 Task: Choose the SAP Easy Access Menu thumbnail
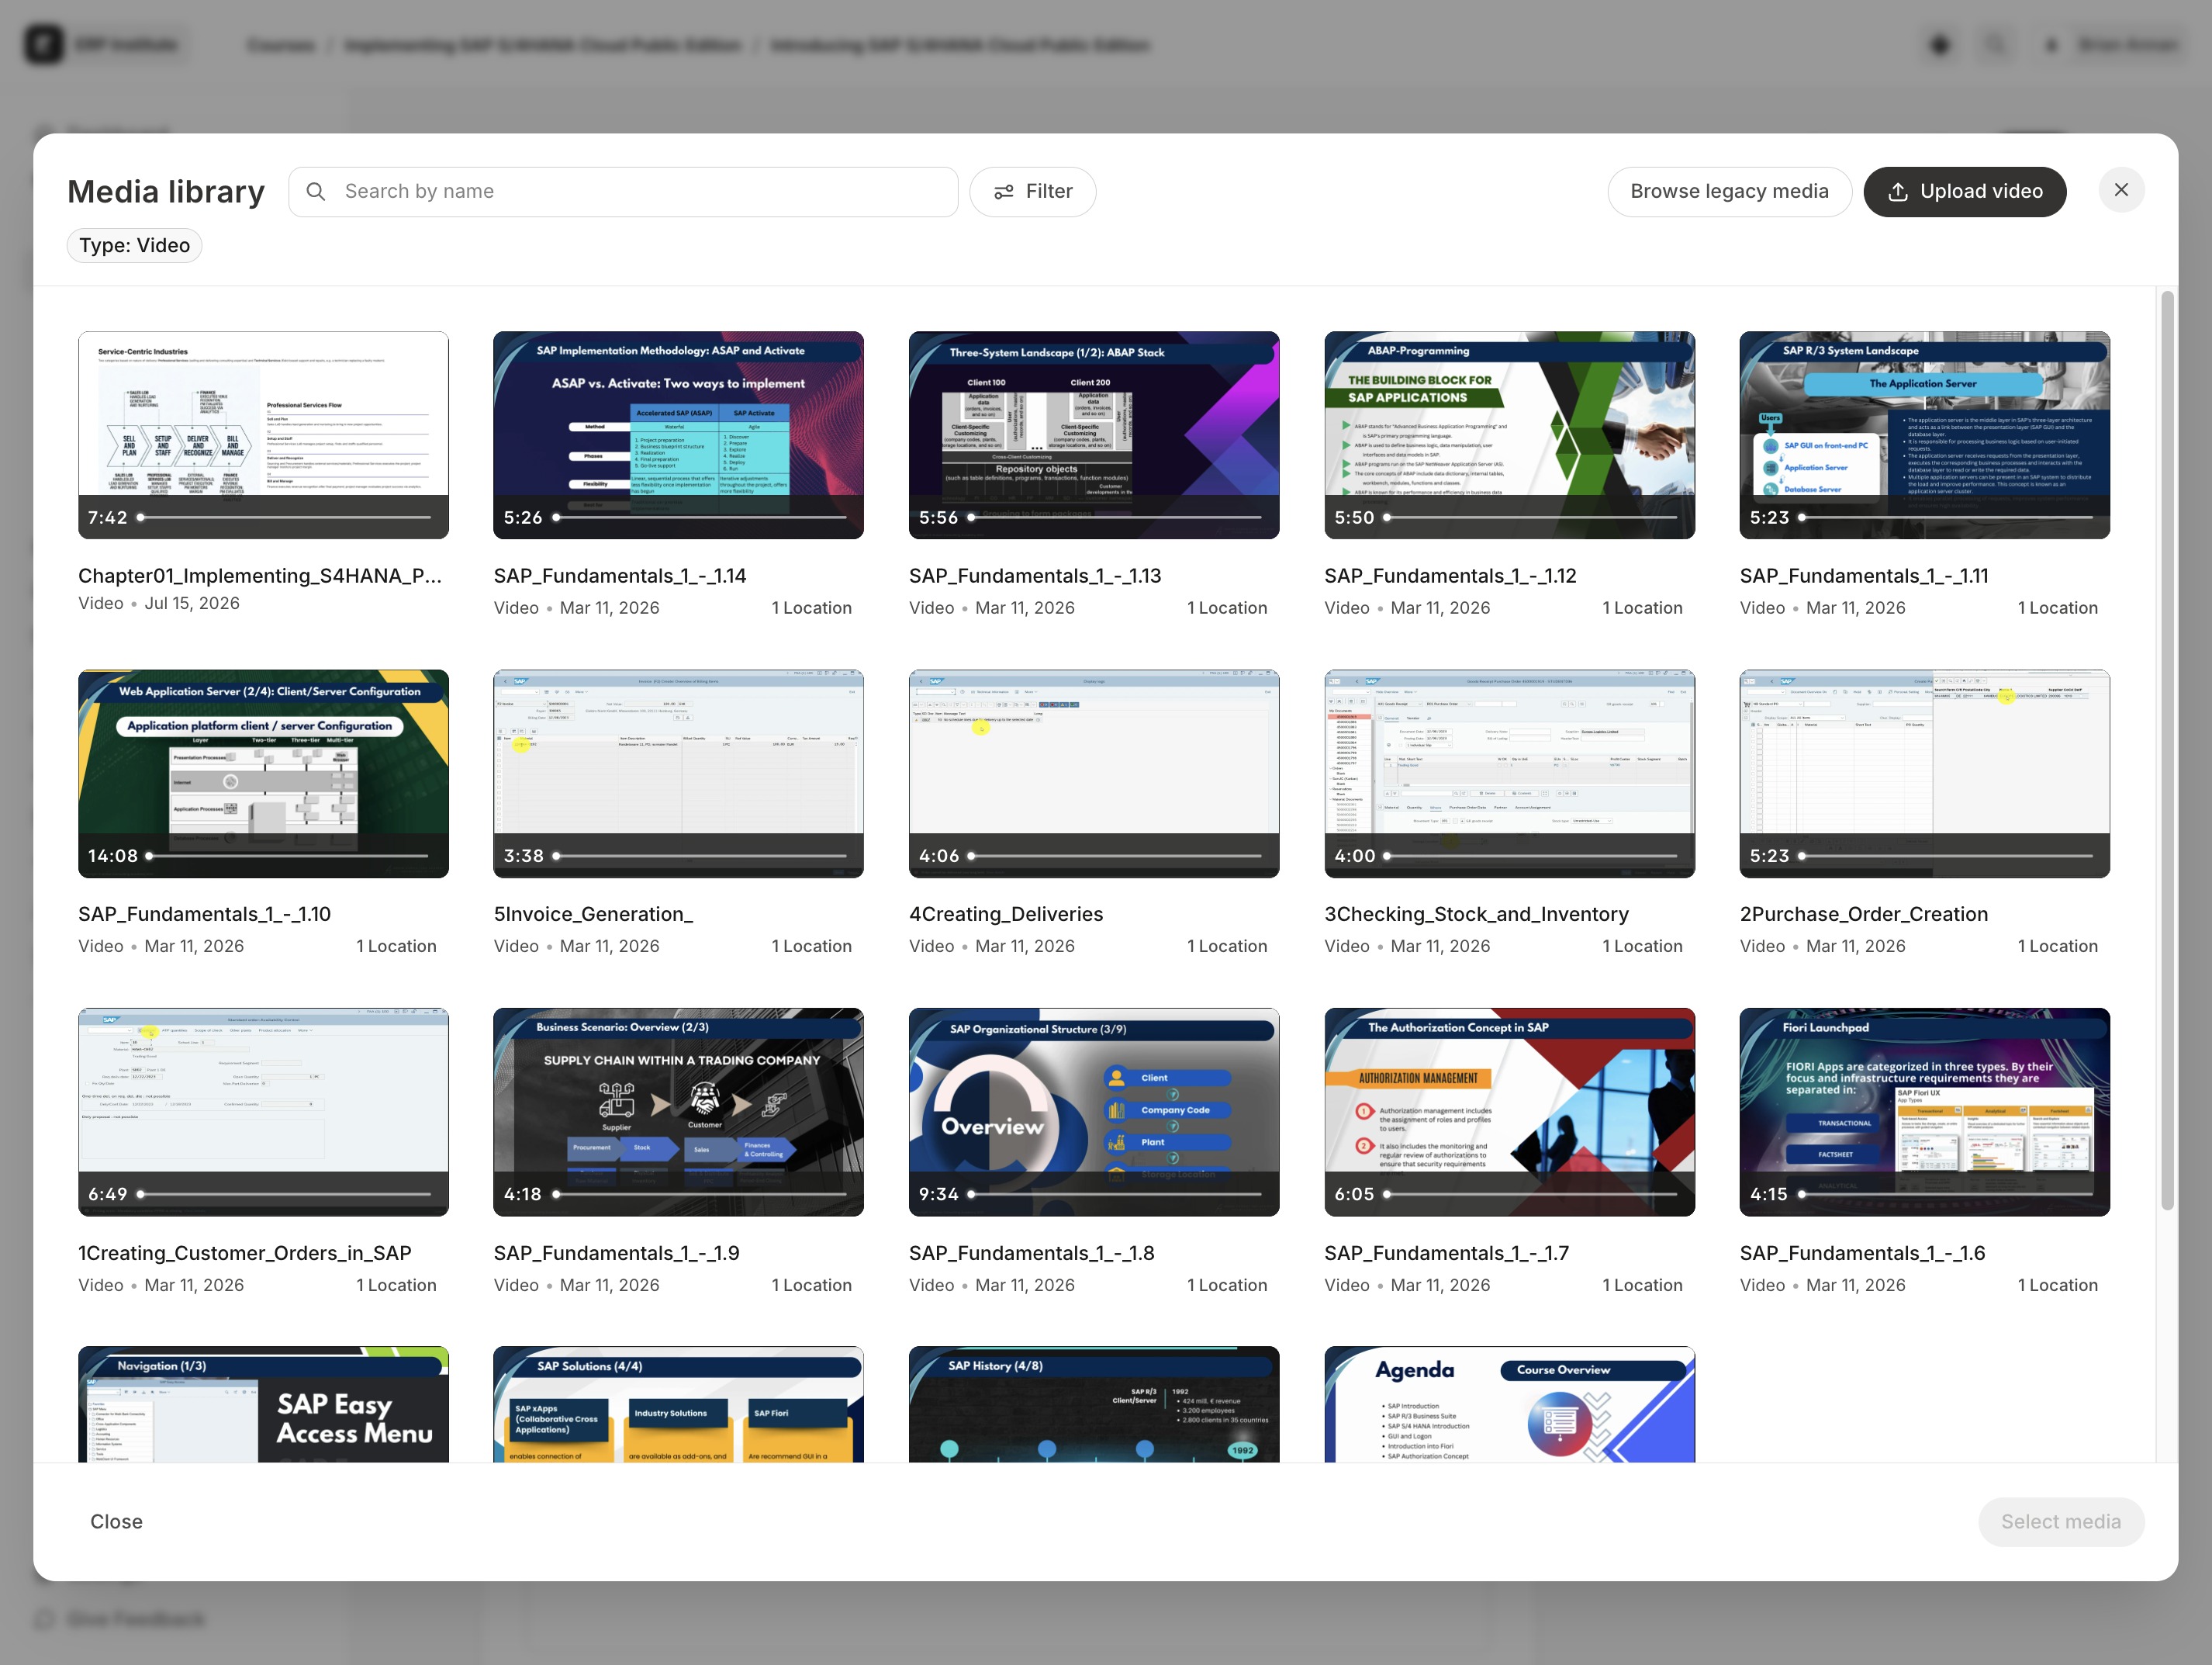point(263,1405)
